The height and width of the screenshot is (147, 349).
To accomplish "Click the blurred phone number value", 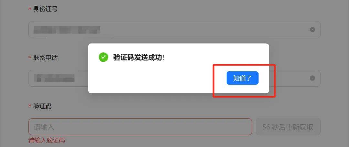I will tap(54, 78).
